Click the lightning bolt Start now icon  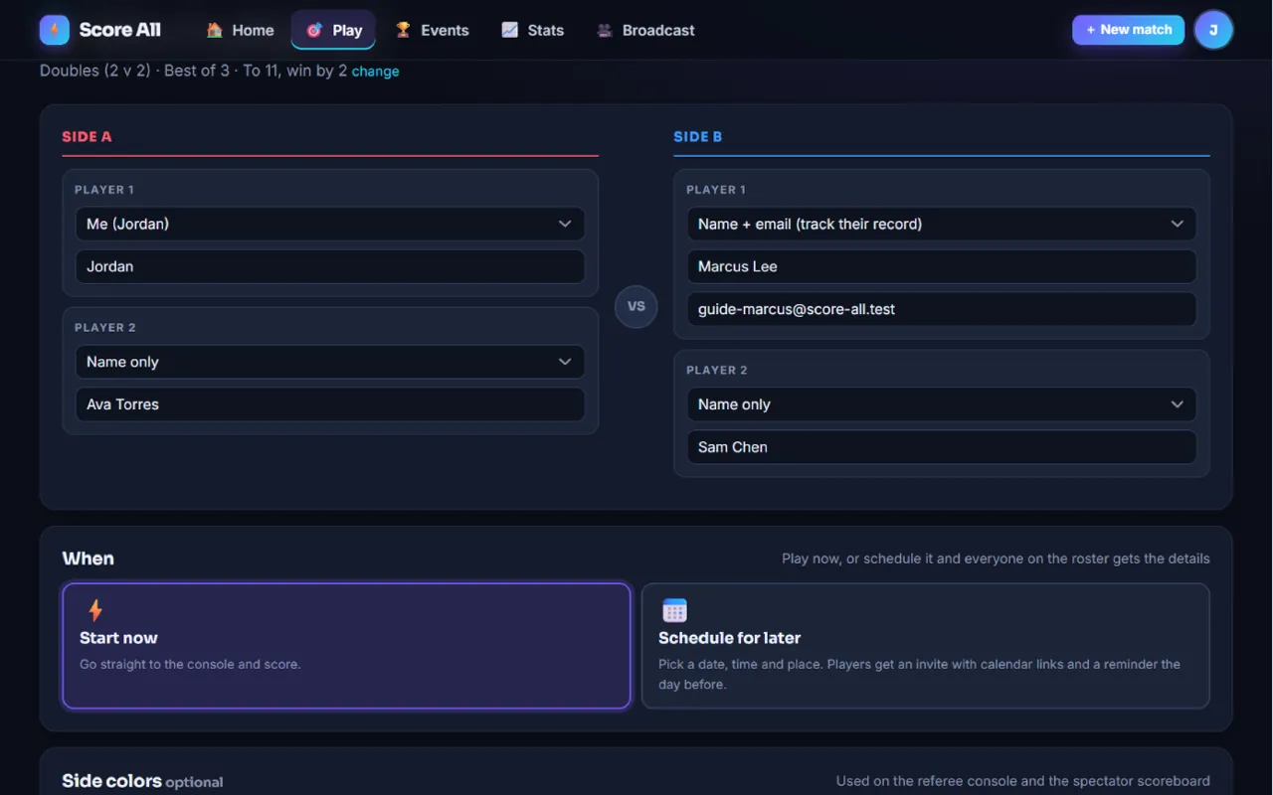pos(95,610)
